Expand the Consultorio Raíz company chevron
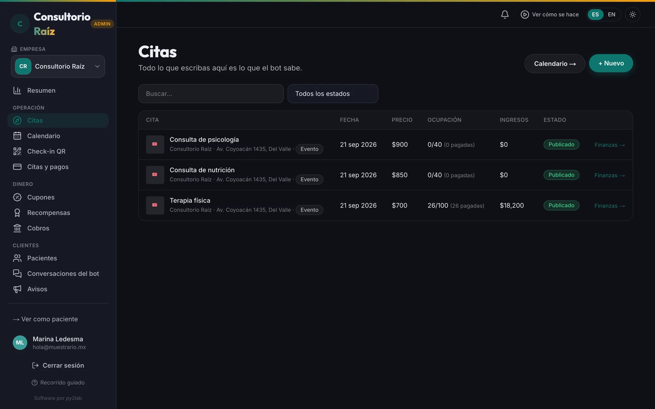Image resolution: width=655 pixels, height=409 pixels. (x=97, y=66)
